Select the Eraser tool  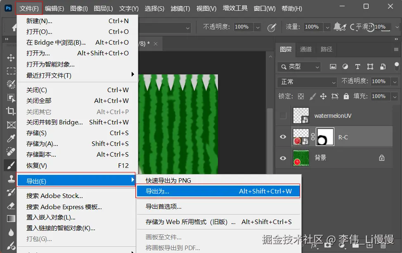(11, 206)
